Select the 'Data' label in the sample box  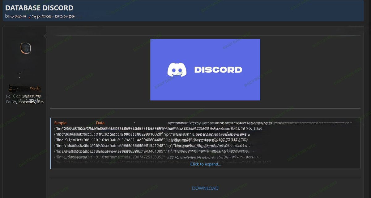[x=100, y=123]
